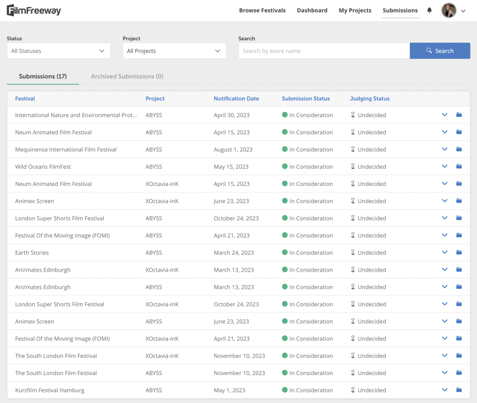Sort by Project column header

pos(155,99)
